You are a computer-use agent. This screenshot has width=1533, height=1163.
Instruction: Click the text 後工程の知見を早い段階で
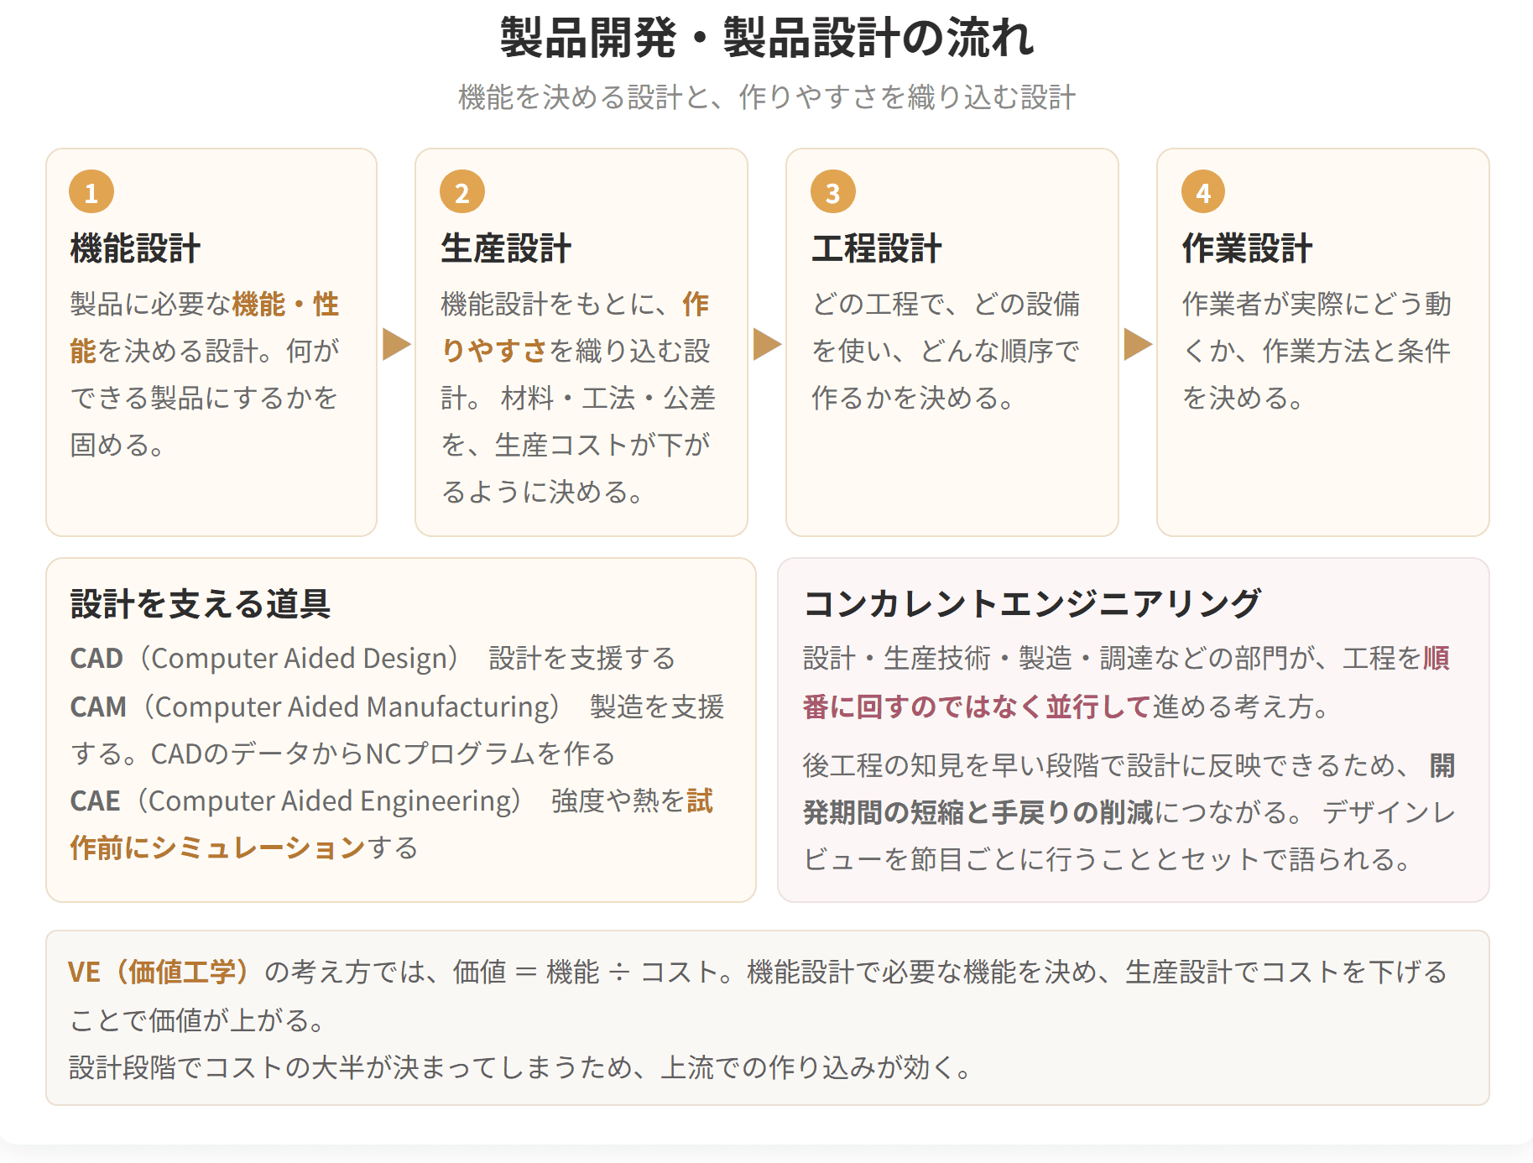click(964, 765)
